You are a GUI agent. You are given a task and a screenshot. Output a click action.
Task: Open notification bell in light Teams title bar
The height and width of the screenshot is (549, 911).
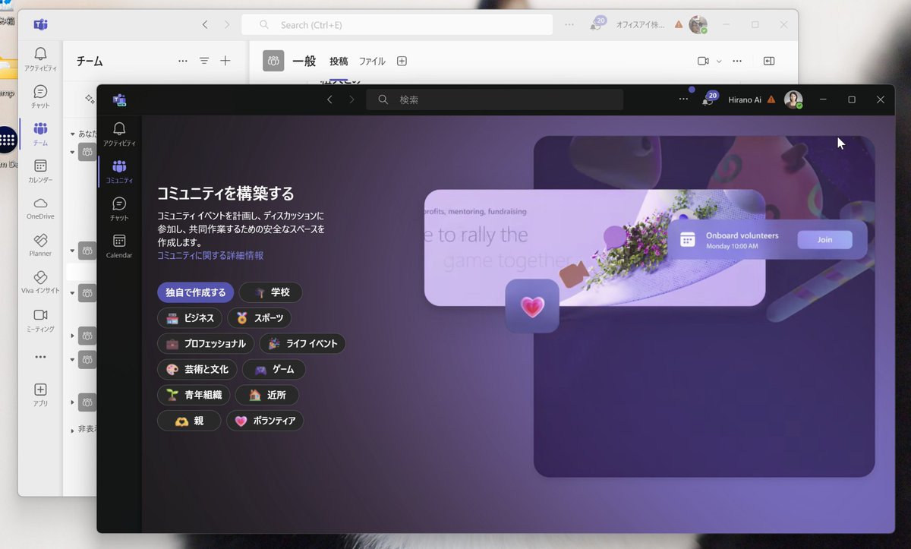pyautogui.click(x=597, y=24)
